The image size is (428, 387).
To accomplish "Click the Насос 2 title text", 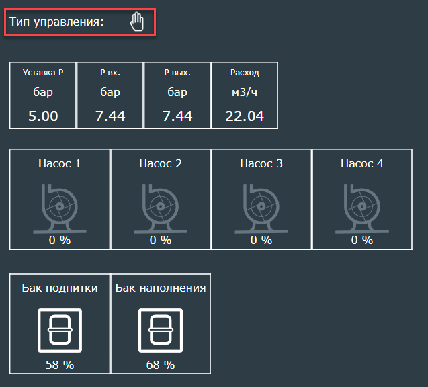I will [160, 163].
